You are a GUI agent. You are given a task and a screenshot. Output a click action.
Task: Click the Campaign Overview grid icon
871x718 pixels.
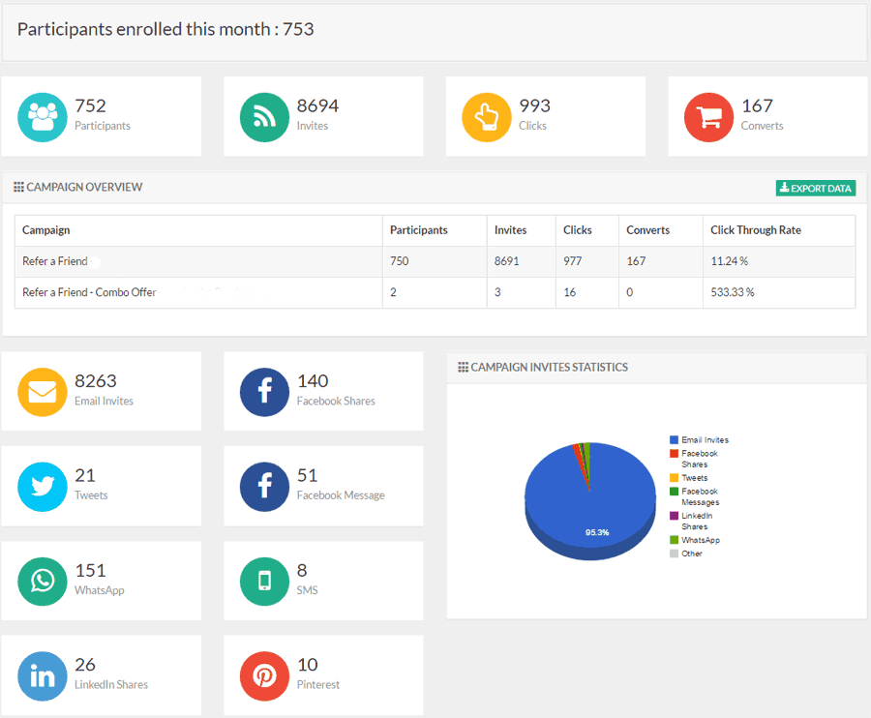(19, 187)
